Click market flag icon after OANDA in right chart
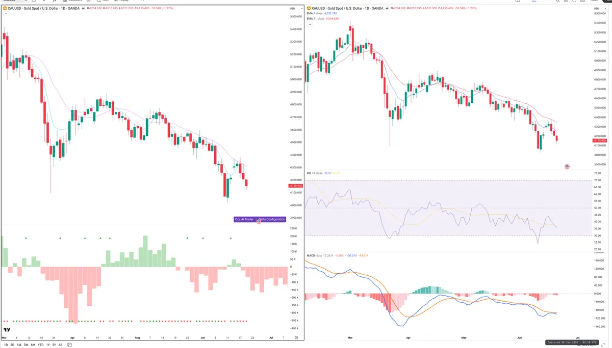Screen dimensions: 612x348 387,9
